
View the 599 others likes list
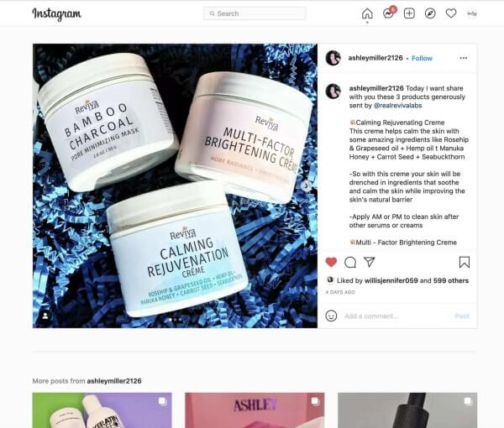(450, 280)
